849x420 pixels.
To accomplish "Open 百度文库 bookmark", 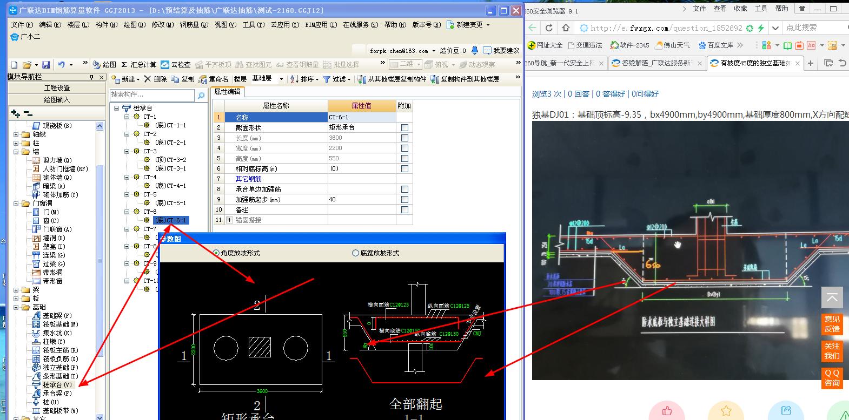I will coord(716,45).
